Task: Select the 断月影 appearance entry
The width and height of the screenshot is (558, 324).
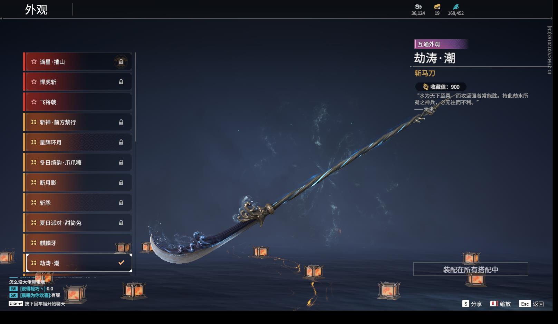Action: click(x=78, y=183)
